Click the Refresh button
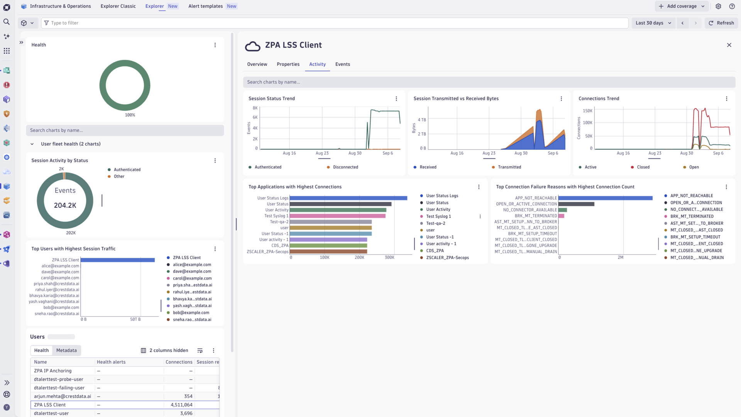The height and width of the screenshot is (417, 741). tap(721, 23)
